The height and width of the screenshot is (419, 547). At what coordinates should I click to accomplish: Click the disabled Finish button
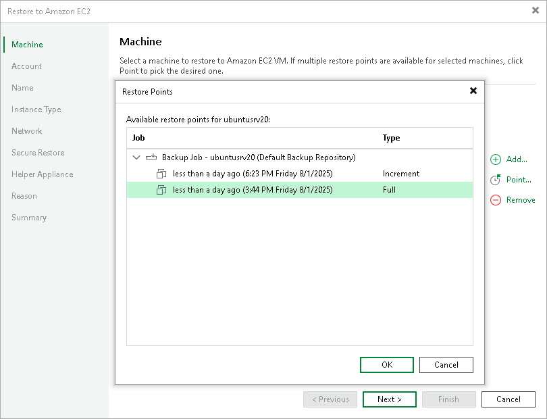pyautogui.click(x=448, y=399)
